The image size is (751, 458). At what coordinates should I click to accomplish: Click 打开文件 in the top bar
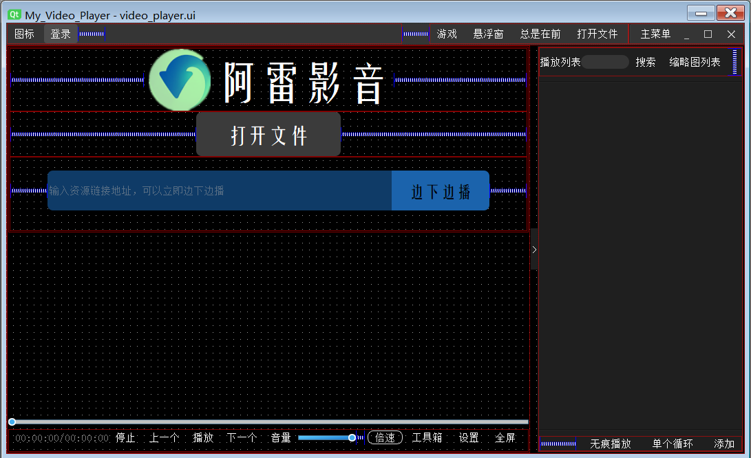pyautogui.click(x=597, y=34)
